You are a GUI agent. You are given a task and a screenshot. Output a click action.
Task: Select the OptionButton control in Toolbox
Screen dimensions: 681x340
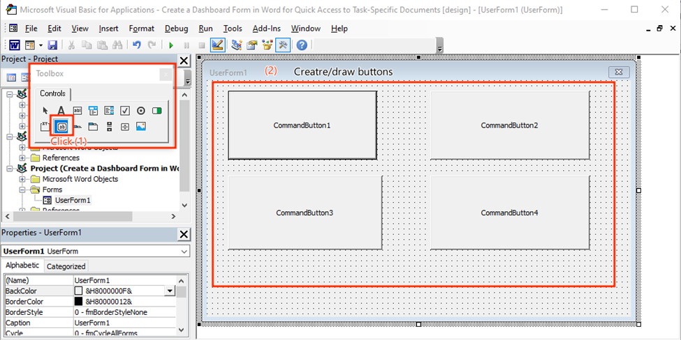[x=140, y=111]
